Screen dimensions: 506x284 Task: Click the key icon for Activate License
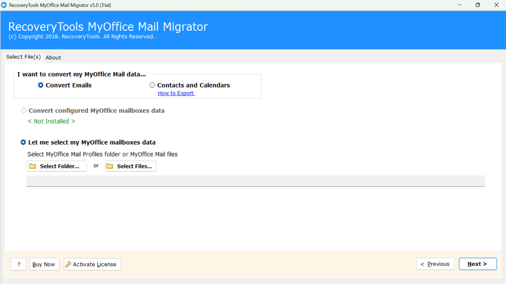coord(68,264)
